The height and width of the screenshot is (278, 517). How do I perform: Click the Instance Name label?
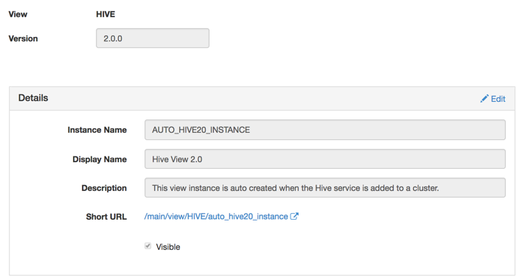click(x=97, y=130)
